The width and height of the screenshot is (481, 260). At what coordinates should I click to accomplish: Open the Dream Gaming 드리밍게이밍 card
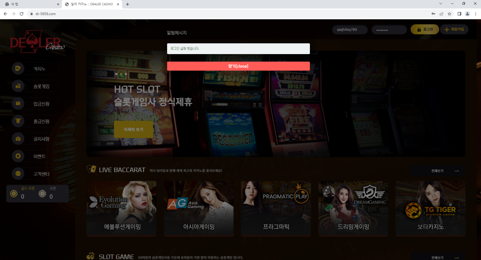[x=354, y=208]
